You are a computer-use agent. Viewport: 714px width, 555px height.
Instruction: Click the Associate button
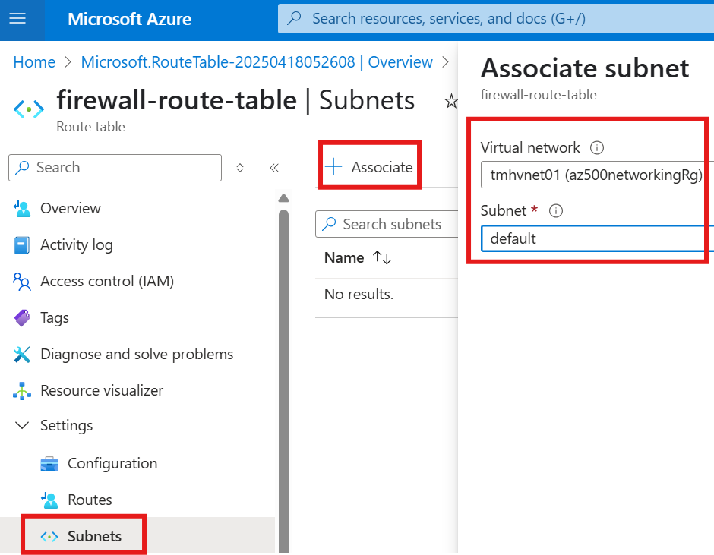369,167
